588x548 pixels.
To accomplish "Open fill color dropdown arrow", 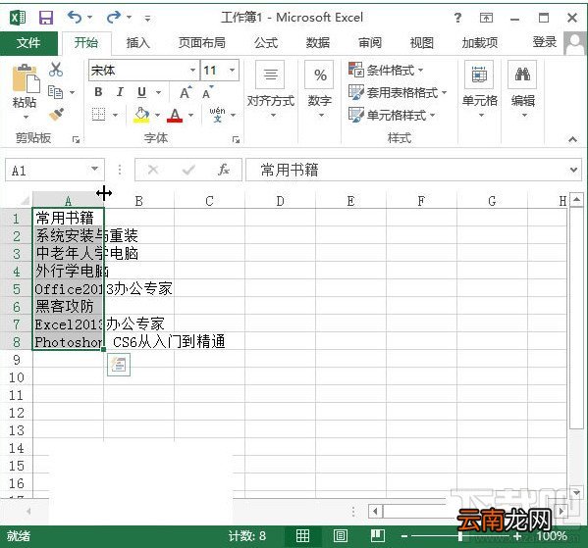I will coord(157,115).
